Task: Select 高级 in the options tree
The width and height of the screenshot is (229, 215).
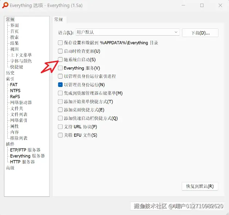Action: [x=10, y=168]
